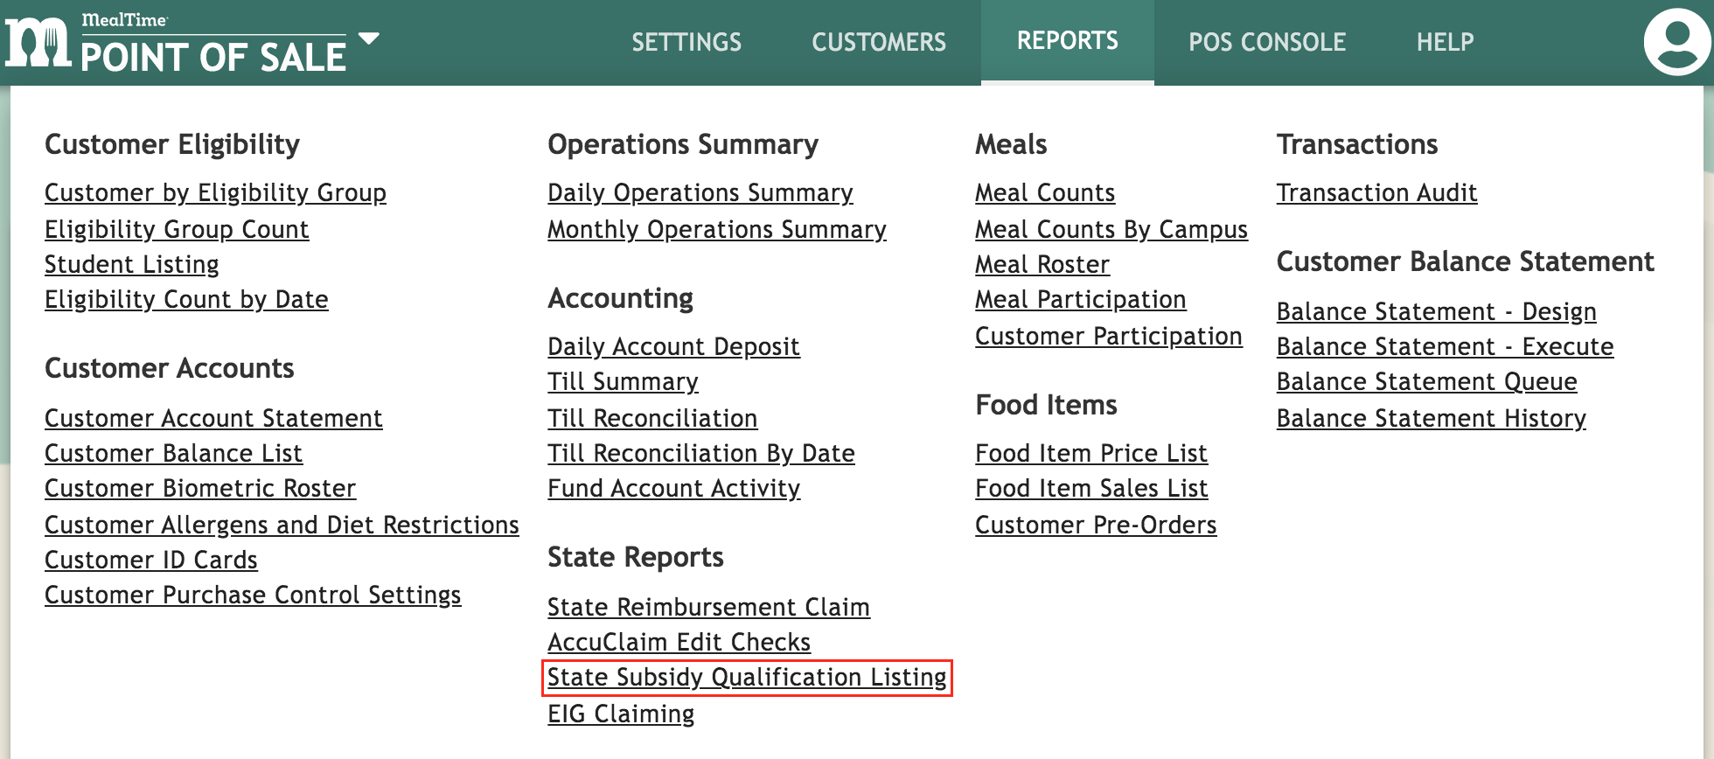Open the Till Reconciliation report
This screenshot has height=759, width=1714.
pyautogui.click(x=652, y=418)
